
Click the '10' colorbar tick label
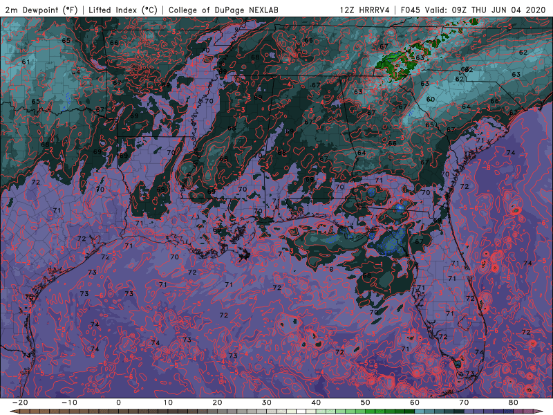[x=168, y=403]
